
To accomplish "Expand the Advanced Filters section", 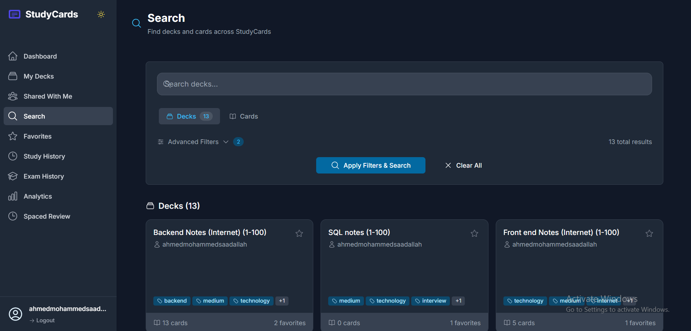I will click(x=193, y=142).
